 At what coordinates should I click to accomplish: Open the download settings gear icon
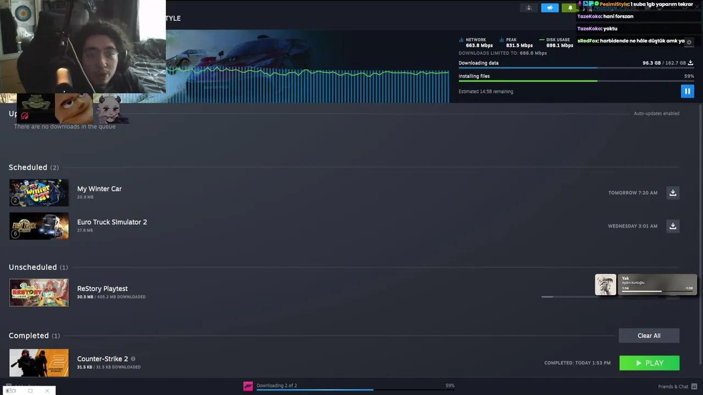pos(689,42)
